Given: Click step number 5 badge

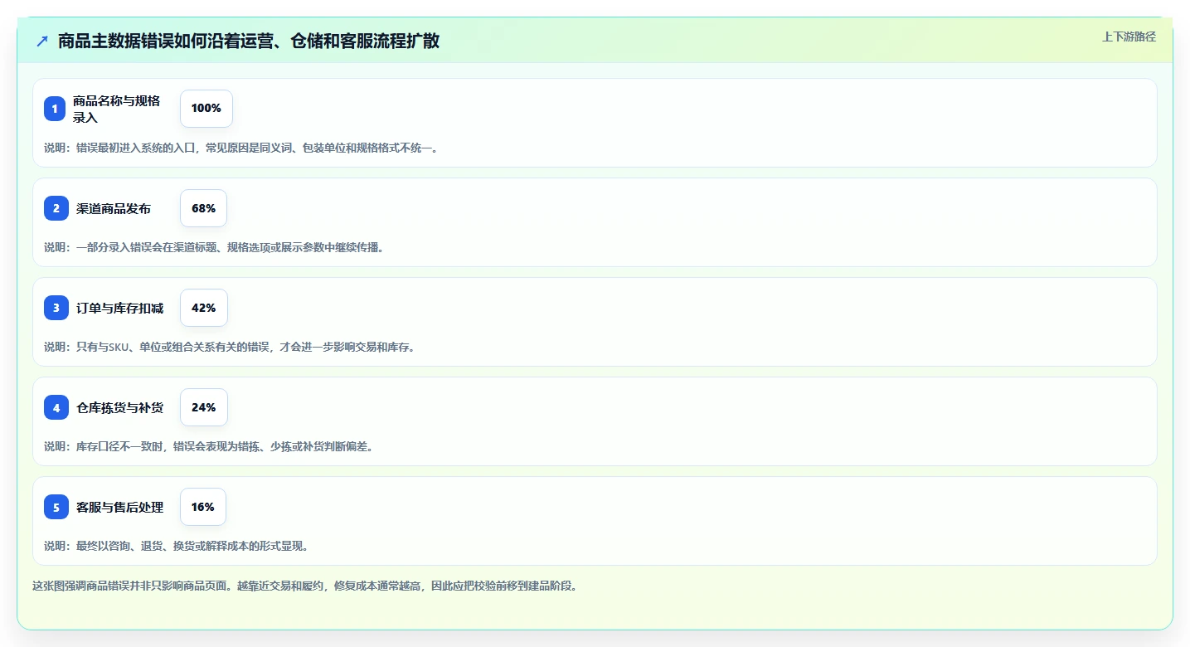Looking at the screenshot, I should pyautogui.click(x=56, y=507).
